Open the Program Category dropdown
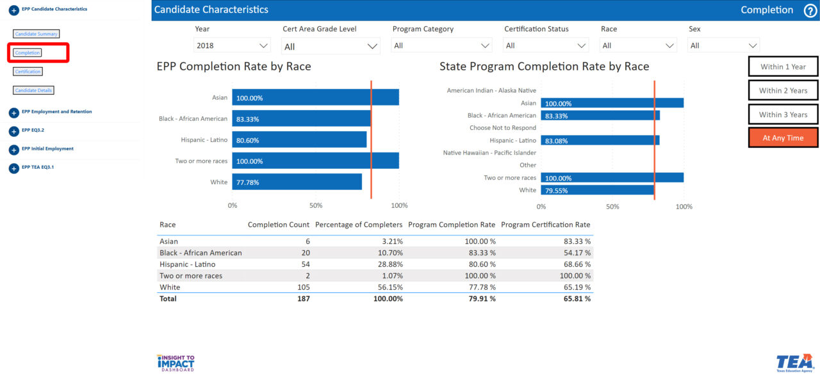Image resolution: width=820 pixels, height=380 pixels. tap(441, 45)
